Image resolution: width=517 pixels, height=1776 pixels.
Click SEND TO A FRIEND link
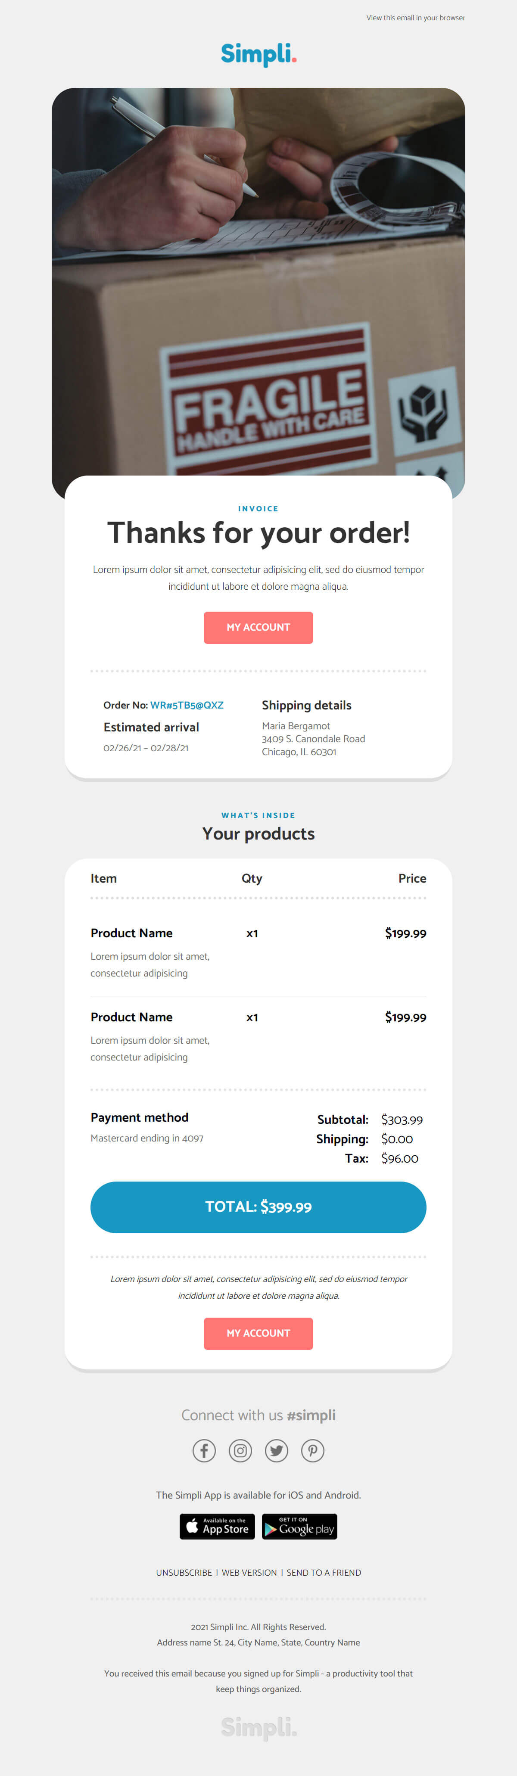coord(324,1573)
